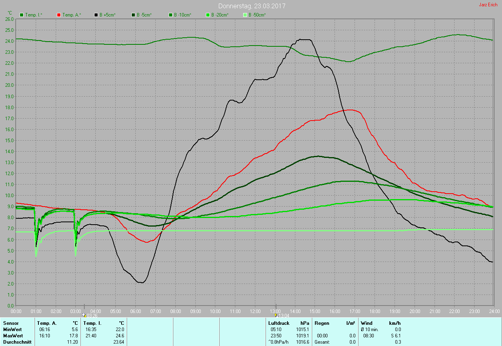This screenshot has height=346, width=502.
Task: Toggle the B -20cm series legend square
Action: 208,15
